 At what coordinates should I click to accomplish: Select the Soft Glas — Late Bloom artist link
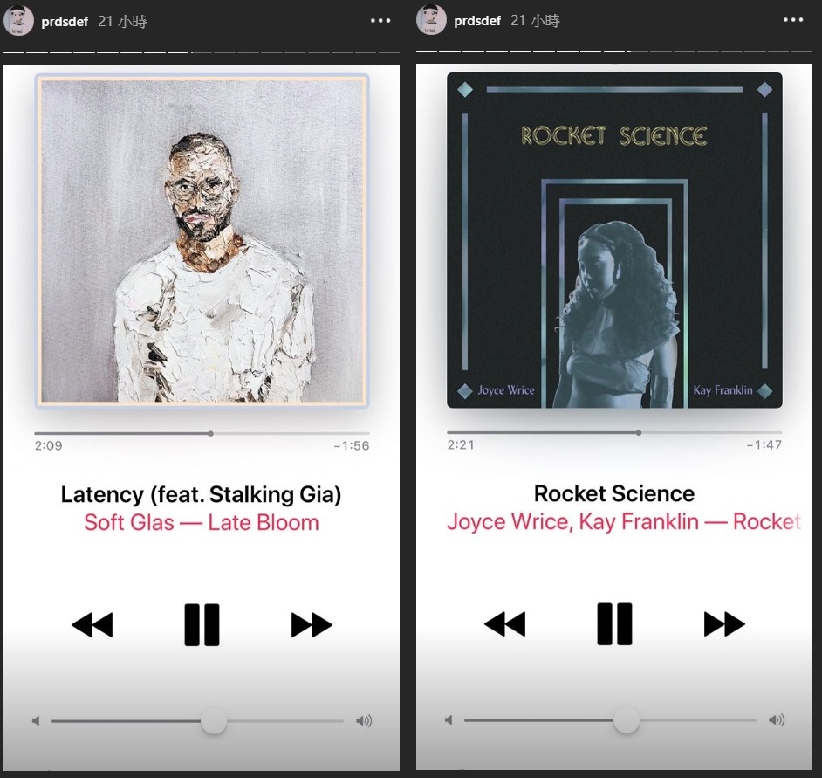(202, 522)
